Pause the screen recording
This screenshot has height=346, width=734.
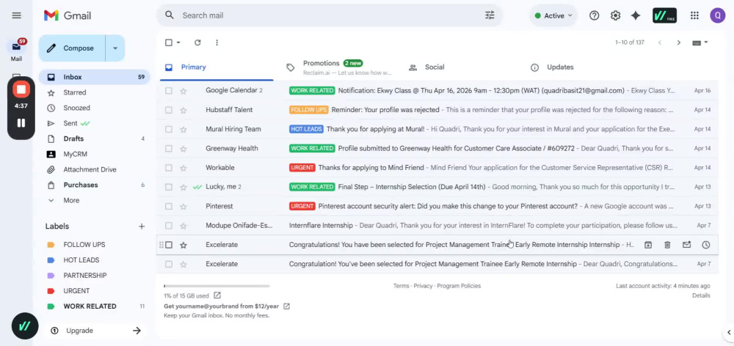(21, 123)
